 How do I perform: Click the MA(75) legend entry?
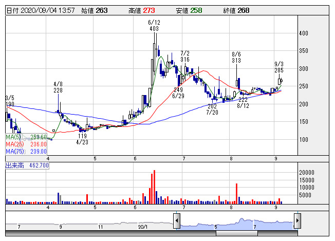[x=26, y=151]
